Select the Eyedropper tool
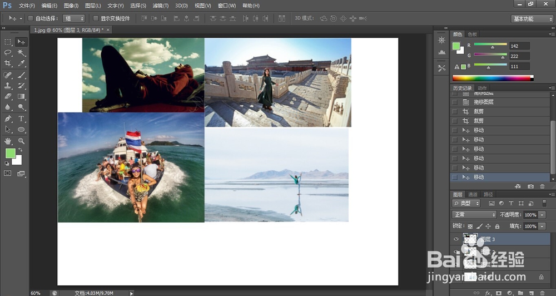The width and height of the screenshot is (556, 296). 21,63
